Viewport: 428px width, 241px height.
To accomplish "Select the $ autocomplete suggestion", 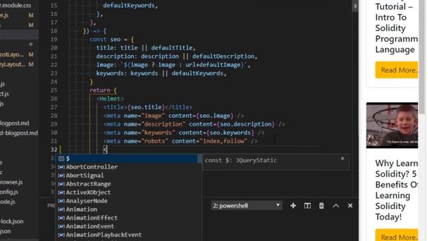I will pos(128,159).
